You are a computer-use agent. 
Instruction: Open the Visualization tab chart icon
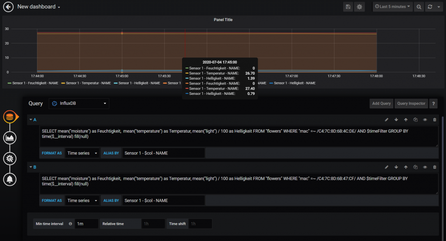coord(10,137)
